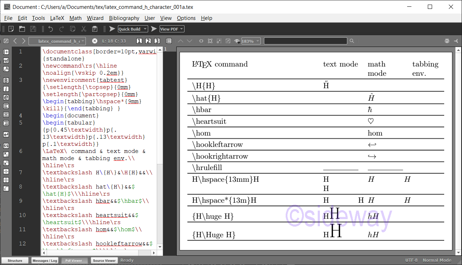
Task: Apply bold text with the B icon
Action: pyautogui.click(x=6, y=80)
